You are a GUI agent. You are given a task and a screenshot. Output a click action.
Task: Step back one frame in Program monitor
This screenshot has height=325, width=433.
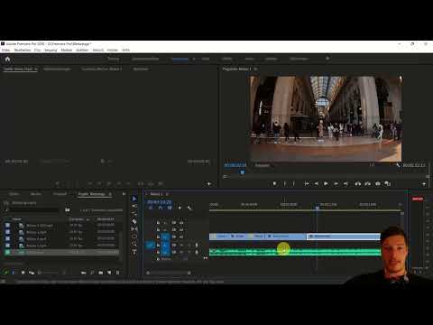(x=317, y=183)
